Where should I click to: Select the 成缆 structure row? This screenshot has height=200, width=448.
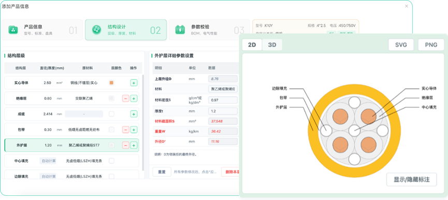pos(71,114)
